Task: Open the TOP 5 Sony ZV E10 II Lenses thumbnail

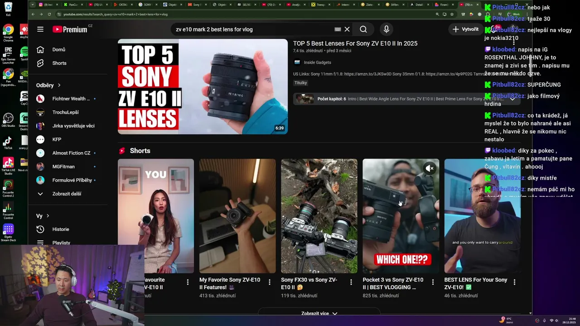Action: tap(203, 86)
